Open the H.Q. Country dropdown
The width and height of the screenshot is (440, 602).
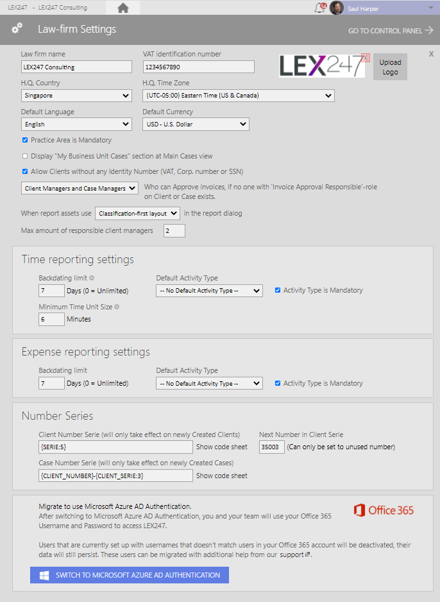coord(76,96)
